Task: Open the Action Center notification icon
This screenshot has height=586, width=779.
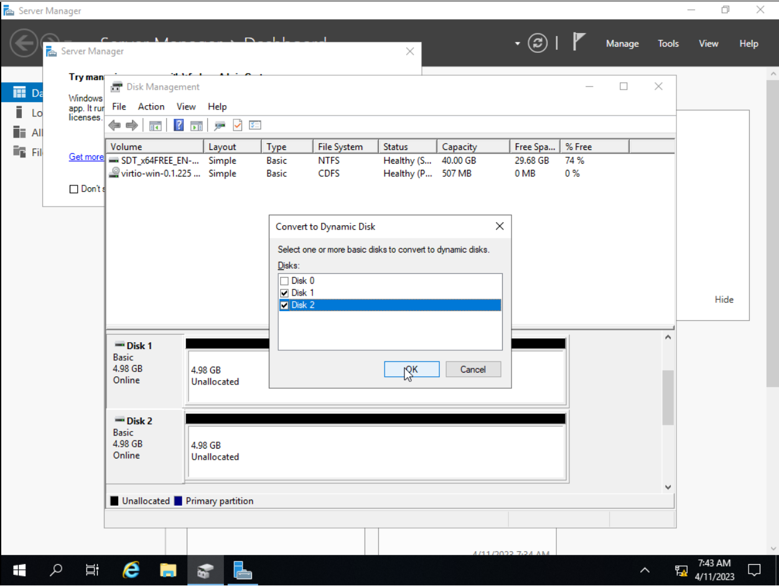Action: click(755, 570)
